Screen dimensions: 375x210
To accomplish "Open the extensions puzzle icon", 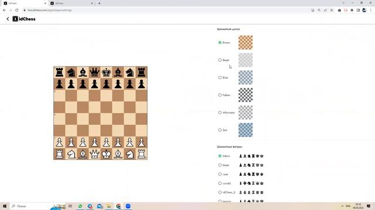I will coord(352,10).
